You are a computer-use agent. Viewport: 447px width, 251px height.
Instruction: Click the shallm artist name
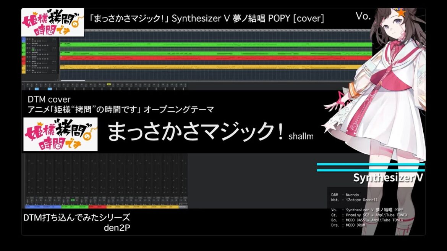pos(301,136)
